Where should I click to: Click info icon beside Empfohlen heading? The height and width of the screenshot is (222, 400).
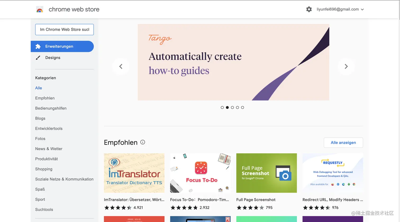tap(143, 142)
